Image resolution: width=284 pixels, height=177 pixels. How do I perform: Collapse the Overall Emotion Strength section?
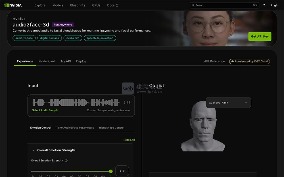pyautogui.click(x=33, y=150)
